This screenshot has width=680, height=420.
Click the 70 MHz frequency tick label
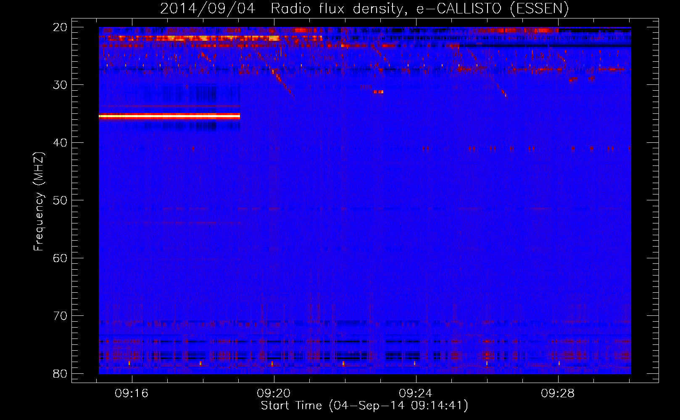coord(60,316)
